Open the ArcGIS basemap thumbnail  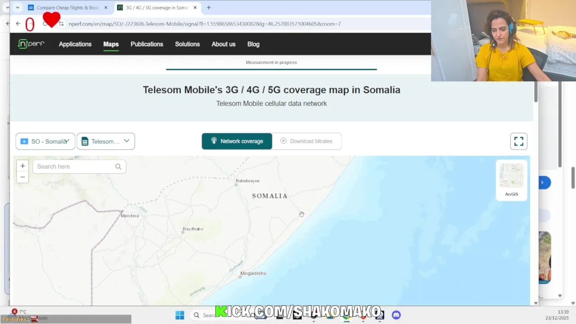point(512,180)
